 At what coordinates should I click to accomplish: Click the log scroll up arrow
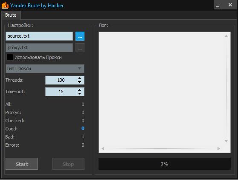click(226, 36)
